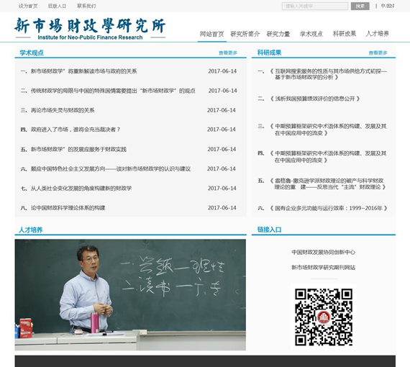This screenshot has width=410, height=367.
Task: Click the 学术观点 section heading
Action: point(32,53)
